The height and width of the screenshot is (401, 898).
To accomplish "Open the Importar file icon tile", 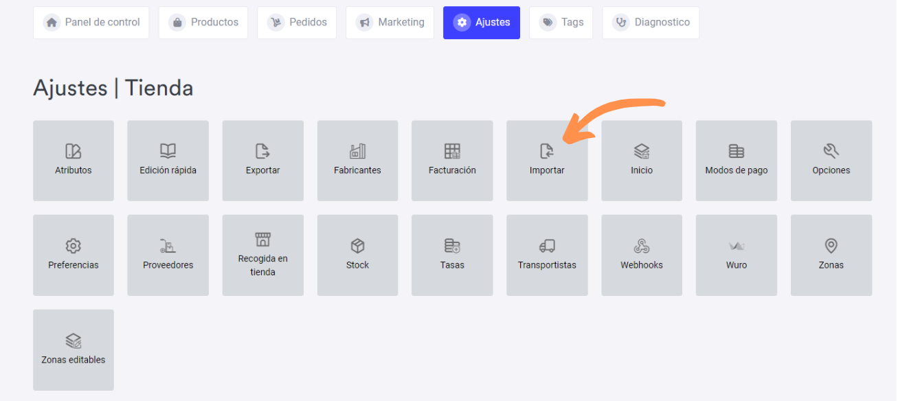I will (x=547, y=161).
